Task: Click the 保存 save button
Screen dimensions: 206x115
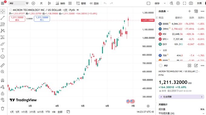Action: [157, 3]
